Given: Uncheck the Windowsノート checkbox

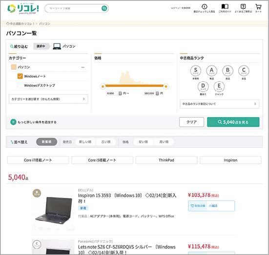Looking at the screenshot, I should (20, 76).
